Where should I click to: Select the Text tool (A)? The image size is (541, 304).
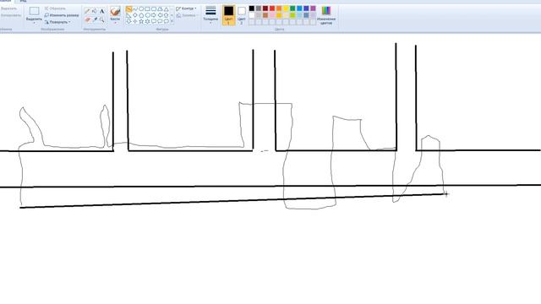101,11
